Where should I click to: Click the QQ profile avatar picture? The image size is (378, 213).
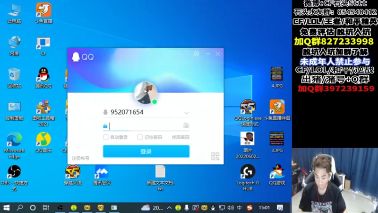coord(146,93)
